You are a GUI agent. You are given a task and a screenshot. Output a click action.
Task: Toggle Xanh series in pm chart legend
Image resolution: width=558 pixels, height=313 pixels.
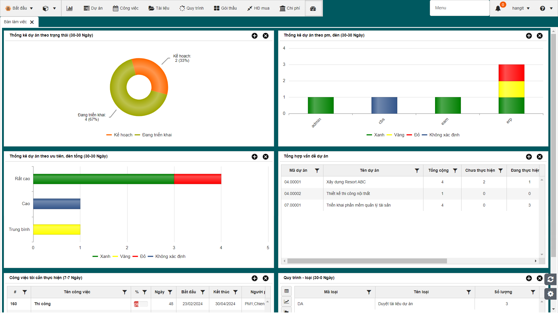(375, 135)
